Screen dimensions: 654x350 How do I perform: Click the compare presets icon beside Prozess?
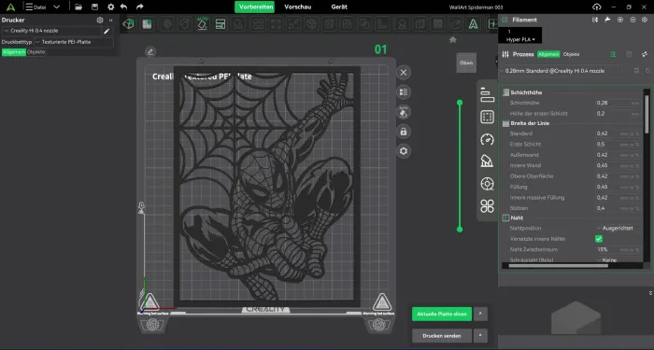click(645, 54)
